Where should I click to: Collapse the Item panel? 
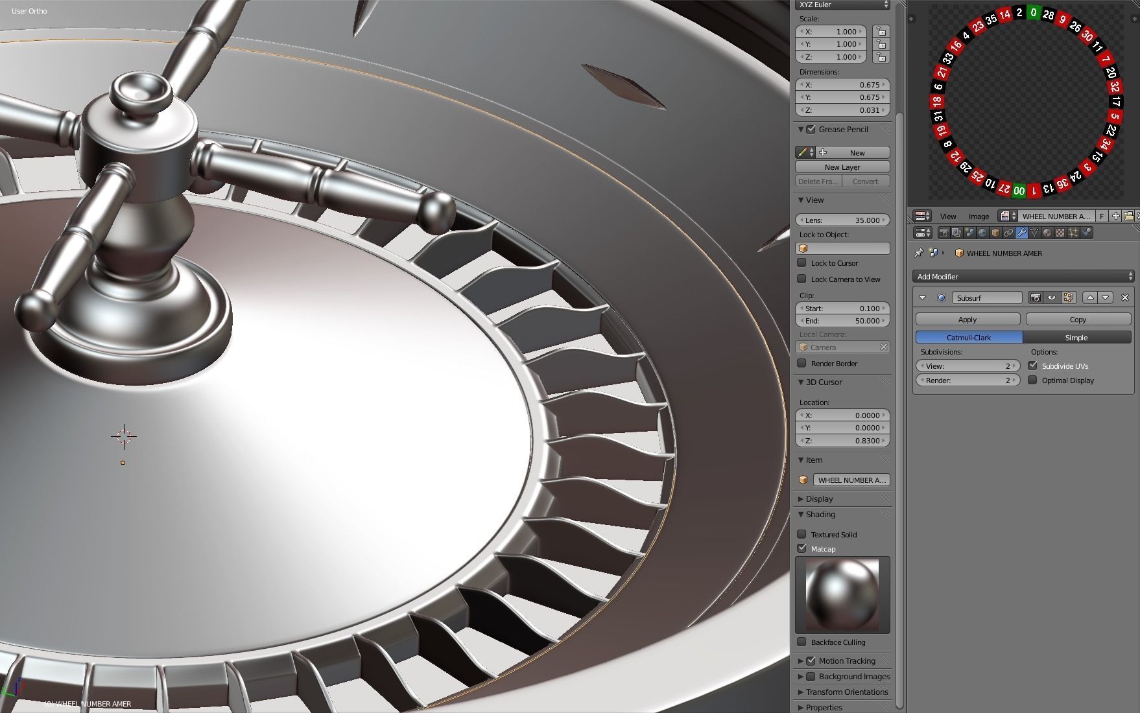801,460
